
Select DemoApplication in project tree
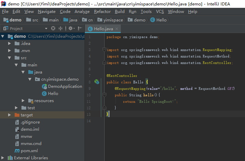(65, 86)
